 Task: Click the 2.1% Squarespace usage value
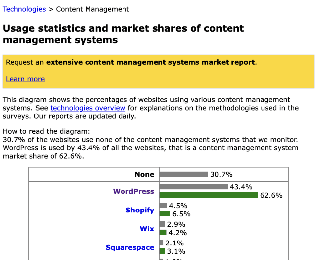point(174,243)
